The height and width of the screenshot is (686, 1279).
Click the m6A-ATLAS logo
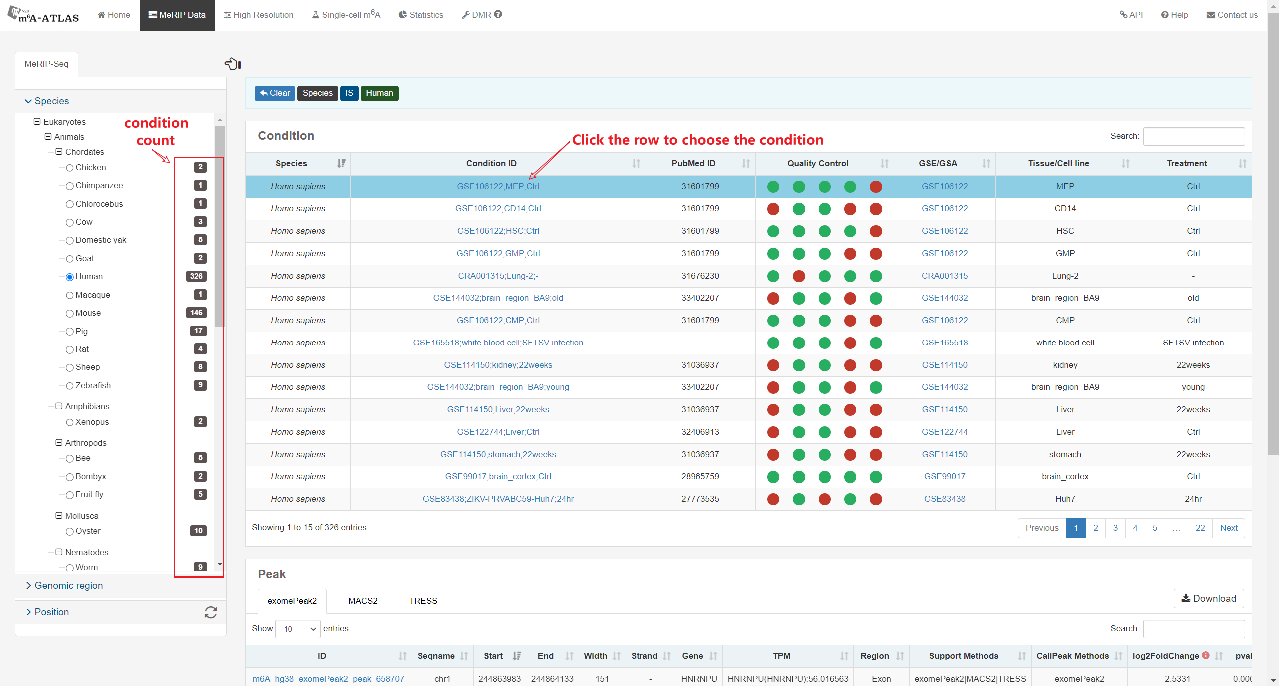(43, 15)
